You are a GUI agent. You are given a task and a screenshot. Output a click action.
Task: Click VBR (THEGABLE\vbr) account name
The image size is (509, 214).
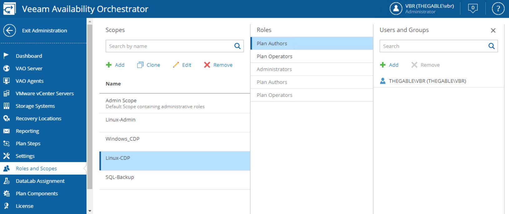point(429,6)
